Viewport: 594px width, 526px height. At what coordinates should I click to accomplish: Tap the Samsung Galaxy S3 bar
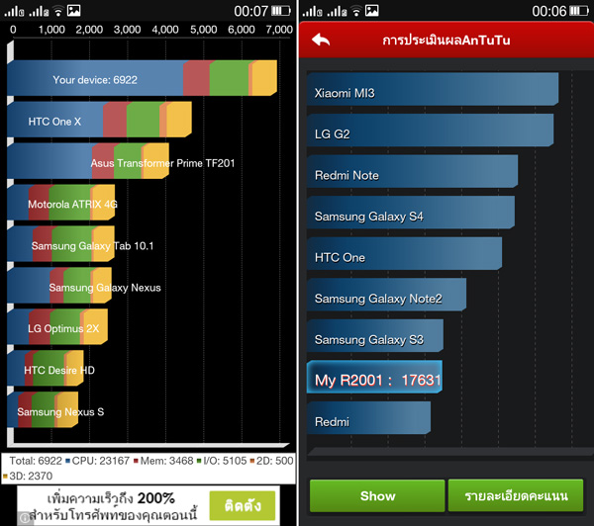coord(375,336)
